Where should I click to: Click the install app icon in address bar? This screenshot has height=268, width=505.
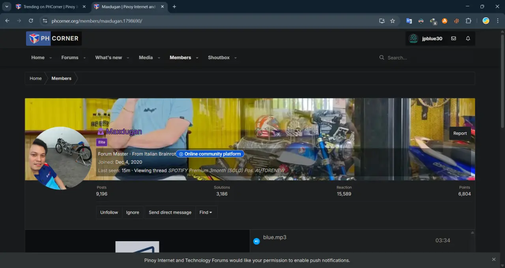pos(382,21)
